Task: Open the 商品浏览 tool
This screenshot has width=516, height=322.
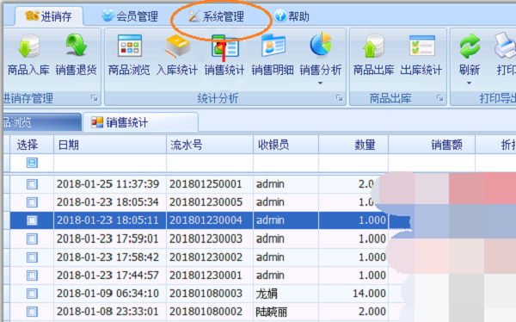Action: pyautogui.click(x=129, y=55)
